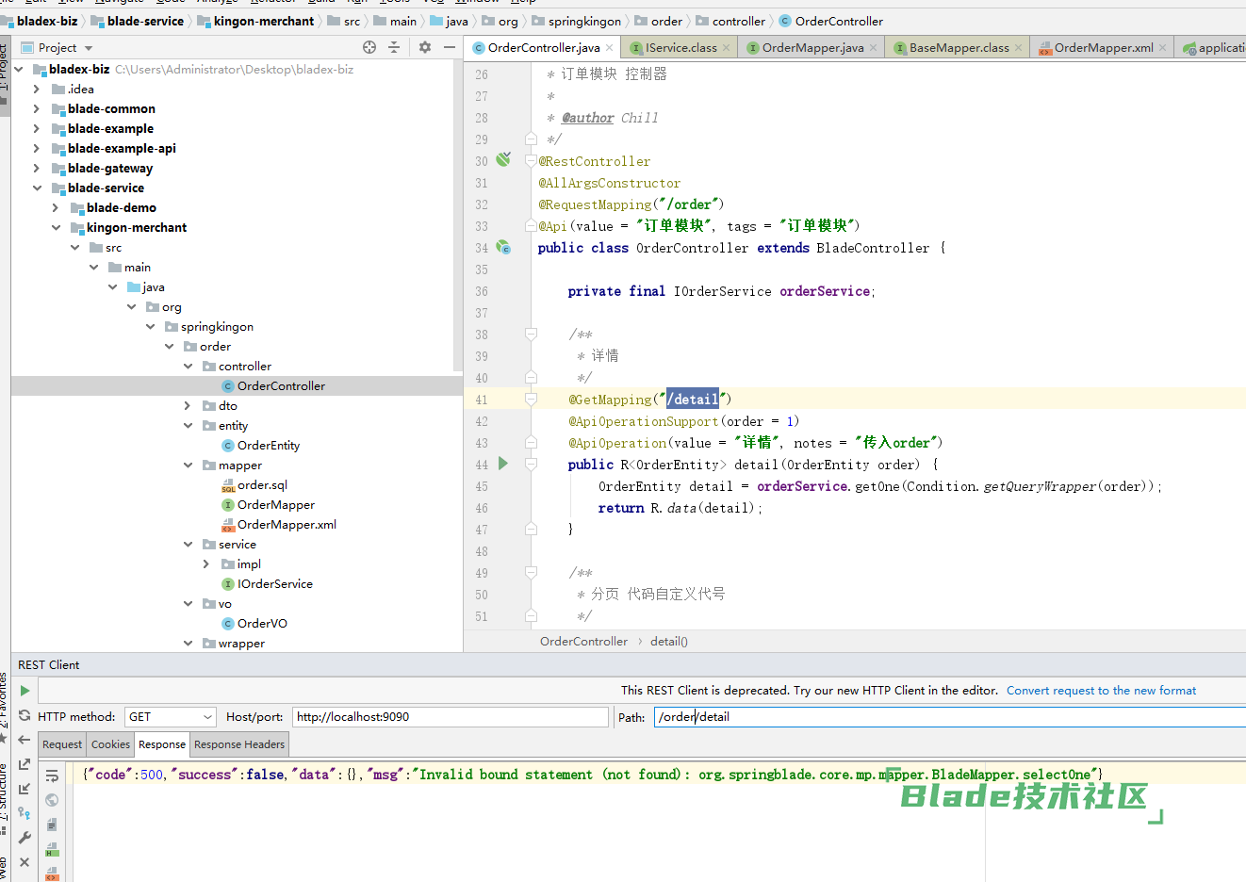The width and height of the screenshot is (1246, 882).
Task: Expand the blade-demo module
Action: [x=56, y=207]
